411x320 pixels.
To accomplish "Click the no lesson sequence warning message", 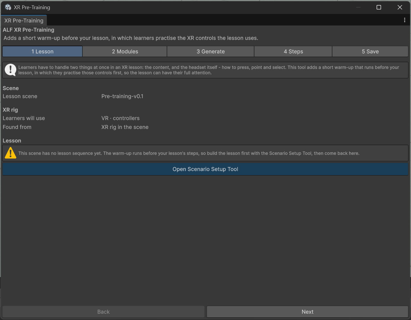I will (189, 153).
